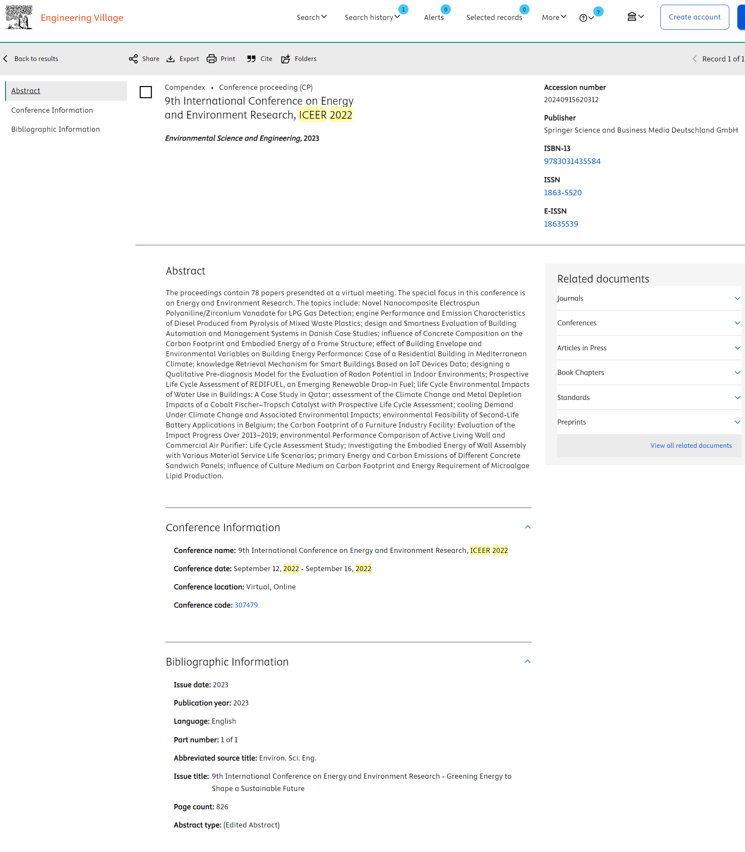The image size is (745, 852).
Task: Click the Print icon
Action: 212,59
